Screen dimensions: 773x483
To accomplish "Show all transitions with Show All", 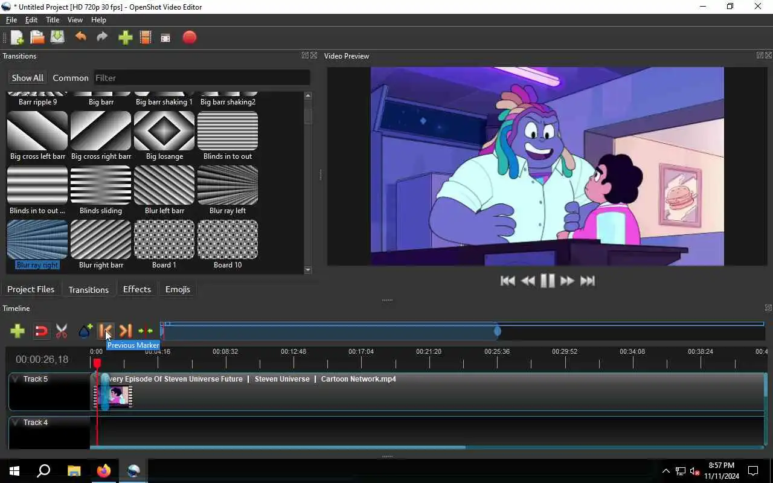I will [x=27, y=78].
